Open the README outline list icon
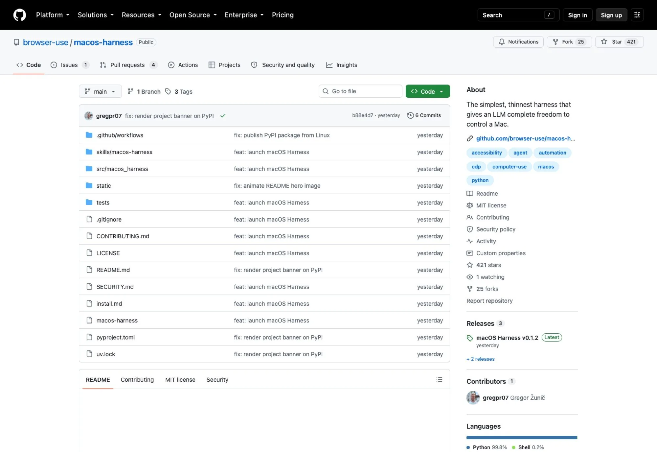 coord(439,379)
